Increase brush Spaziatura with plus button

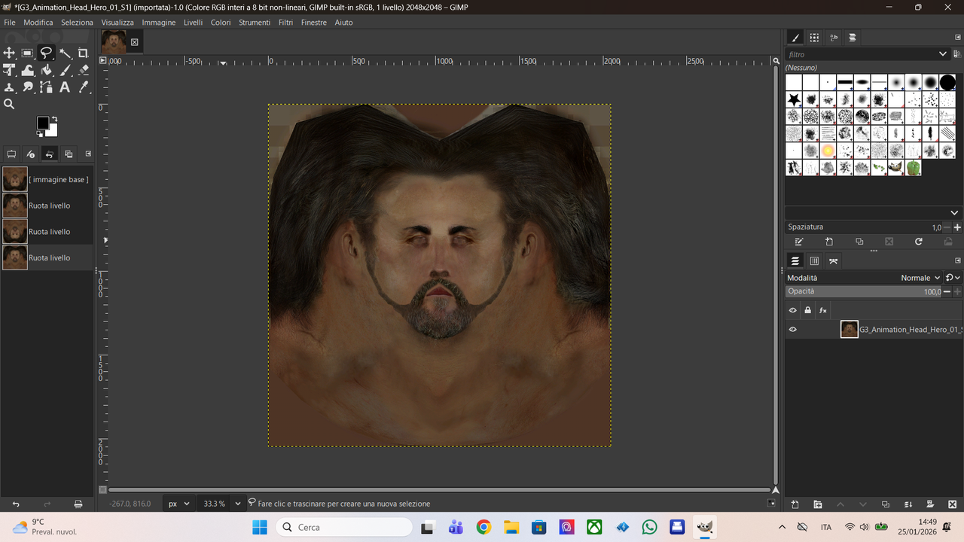click(957, 227)
